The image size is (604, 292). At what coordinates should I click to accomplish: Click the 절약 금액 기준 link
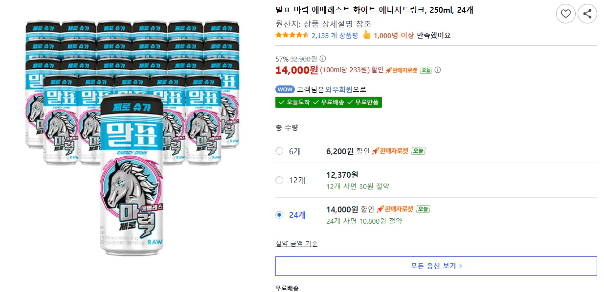point(296,243)
